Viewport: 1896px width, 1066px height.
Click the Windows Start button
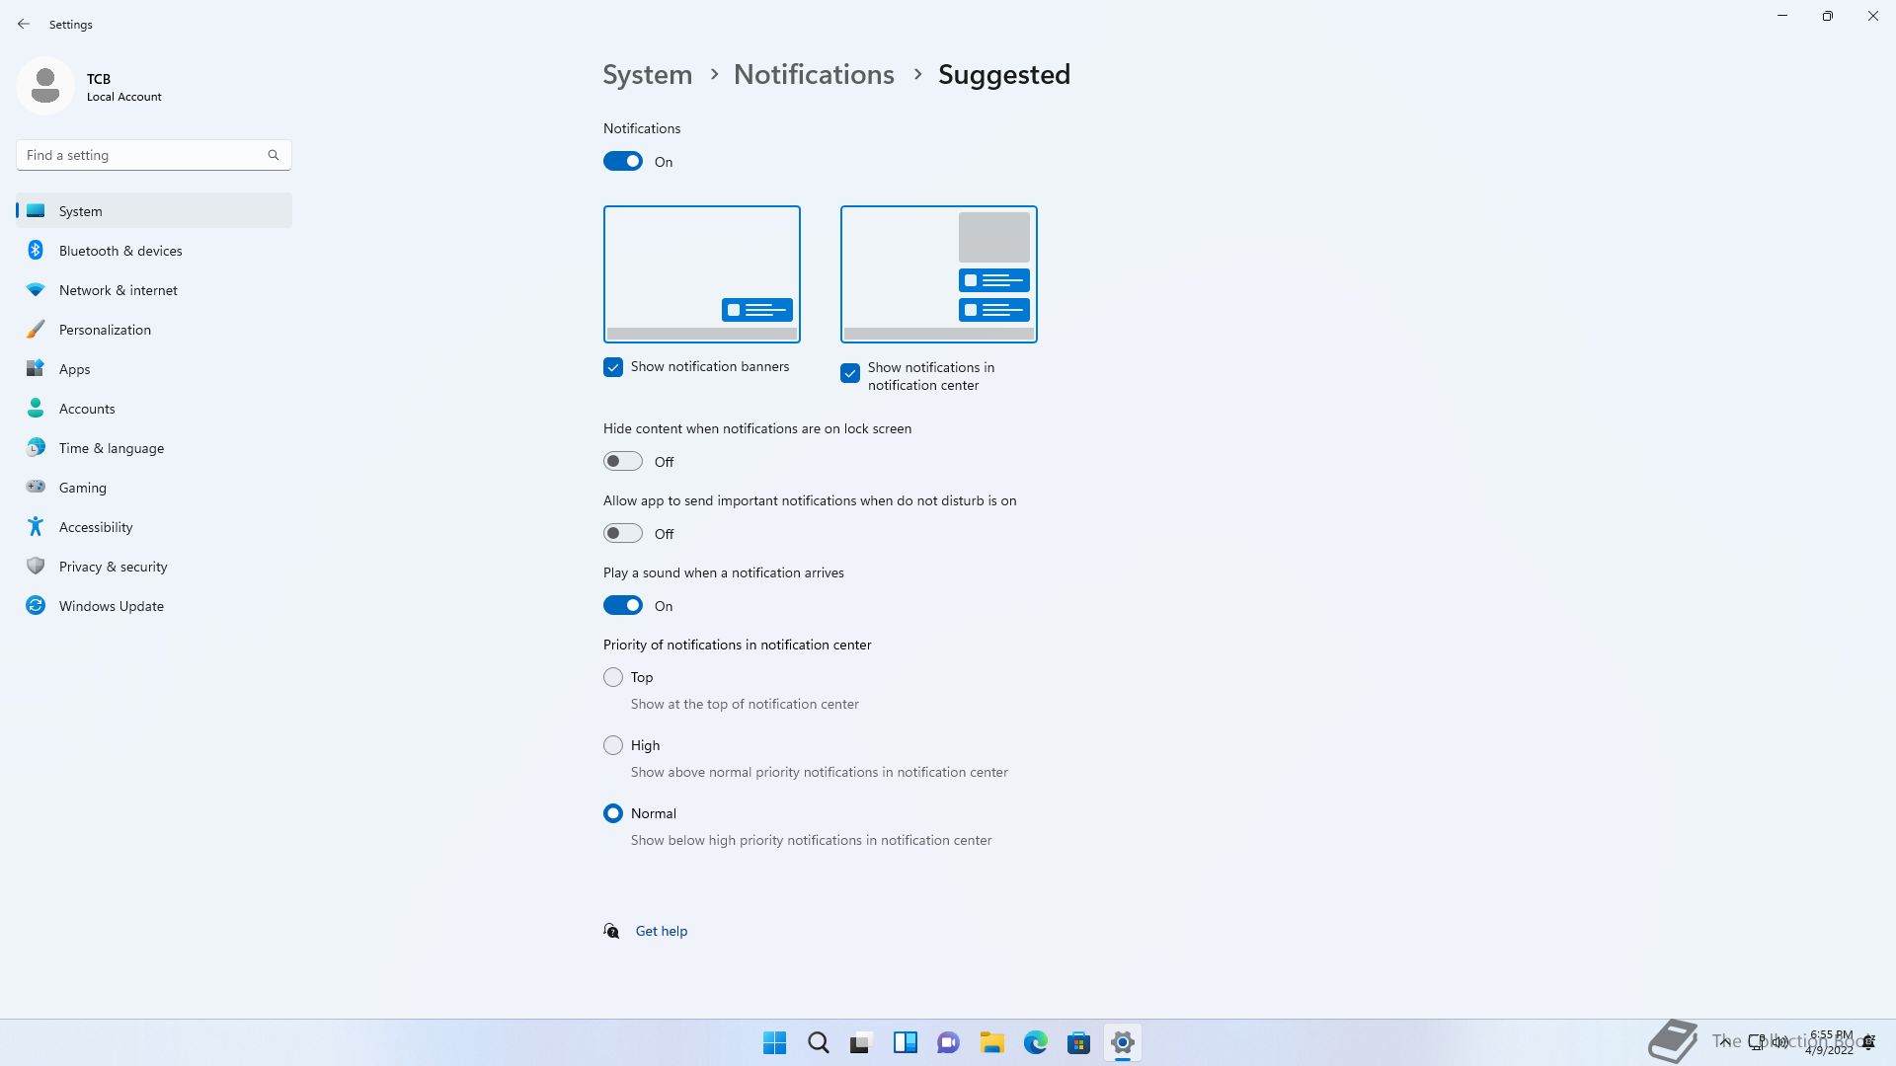[x=774, y=1042]
